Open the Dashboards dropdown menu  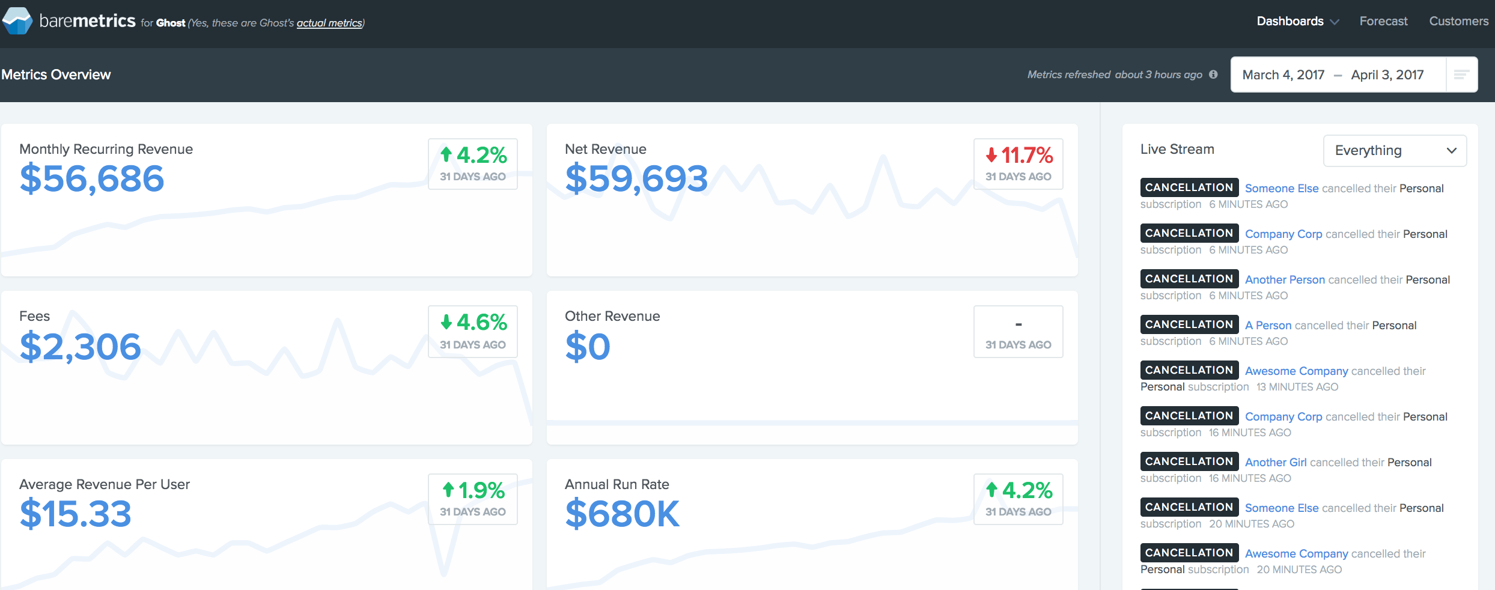[x=1298, y=21]
